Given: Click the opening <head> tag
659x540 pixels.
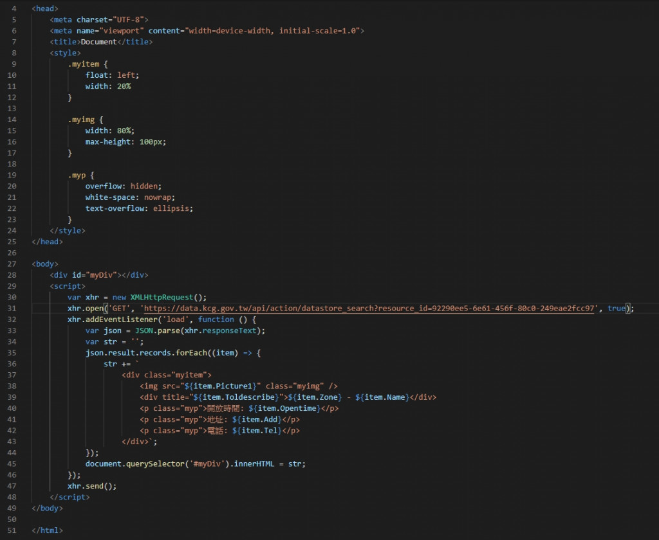Looking at the screenshot, I should (x=45, y=8).
